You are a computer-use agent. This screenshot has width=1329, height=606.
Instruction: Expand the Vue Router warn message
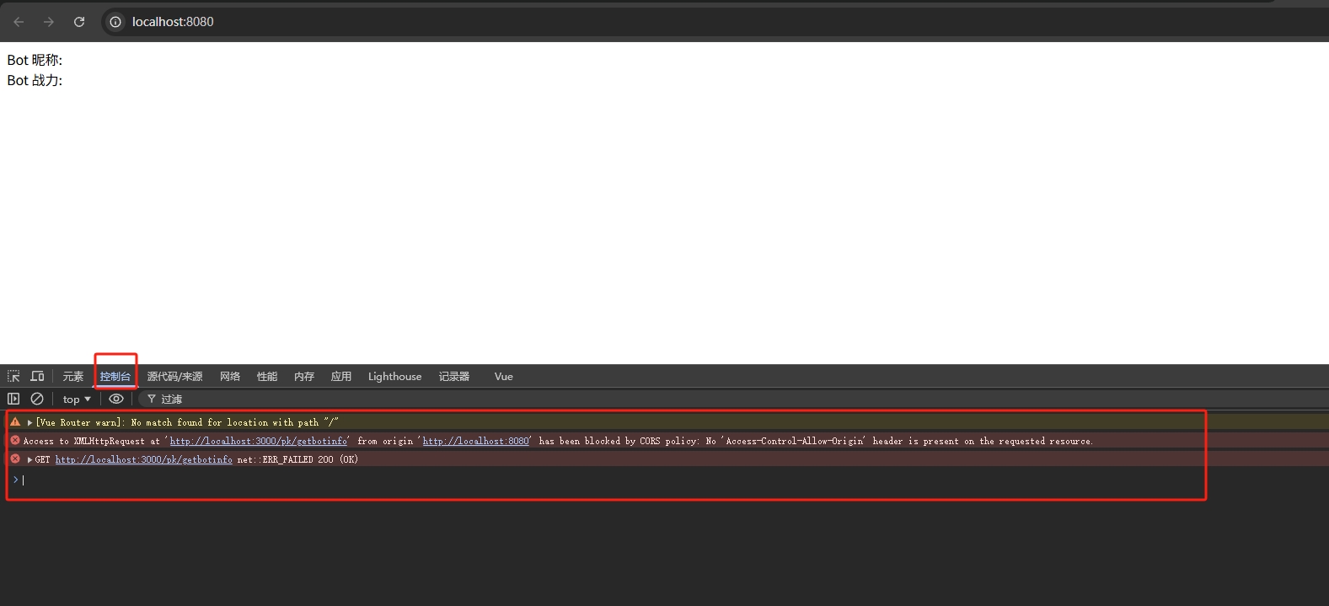tap(30, 422)
